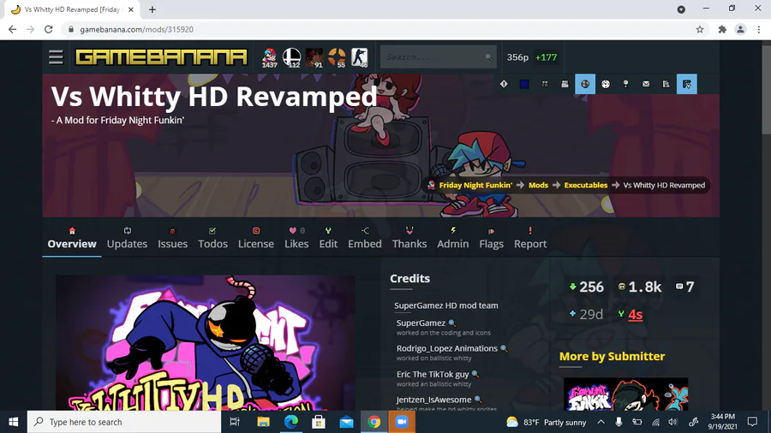Click magnifier icon next to Eric The TikTok guy

click(x=475, y=374)
